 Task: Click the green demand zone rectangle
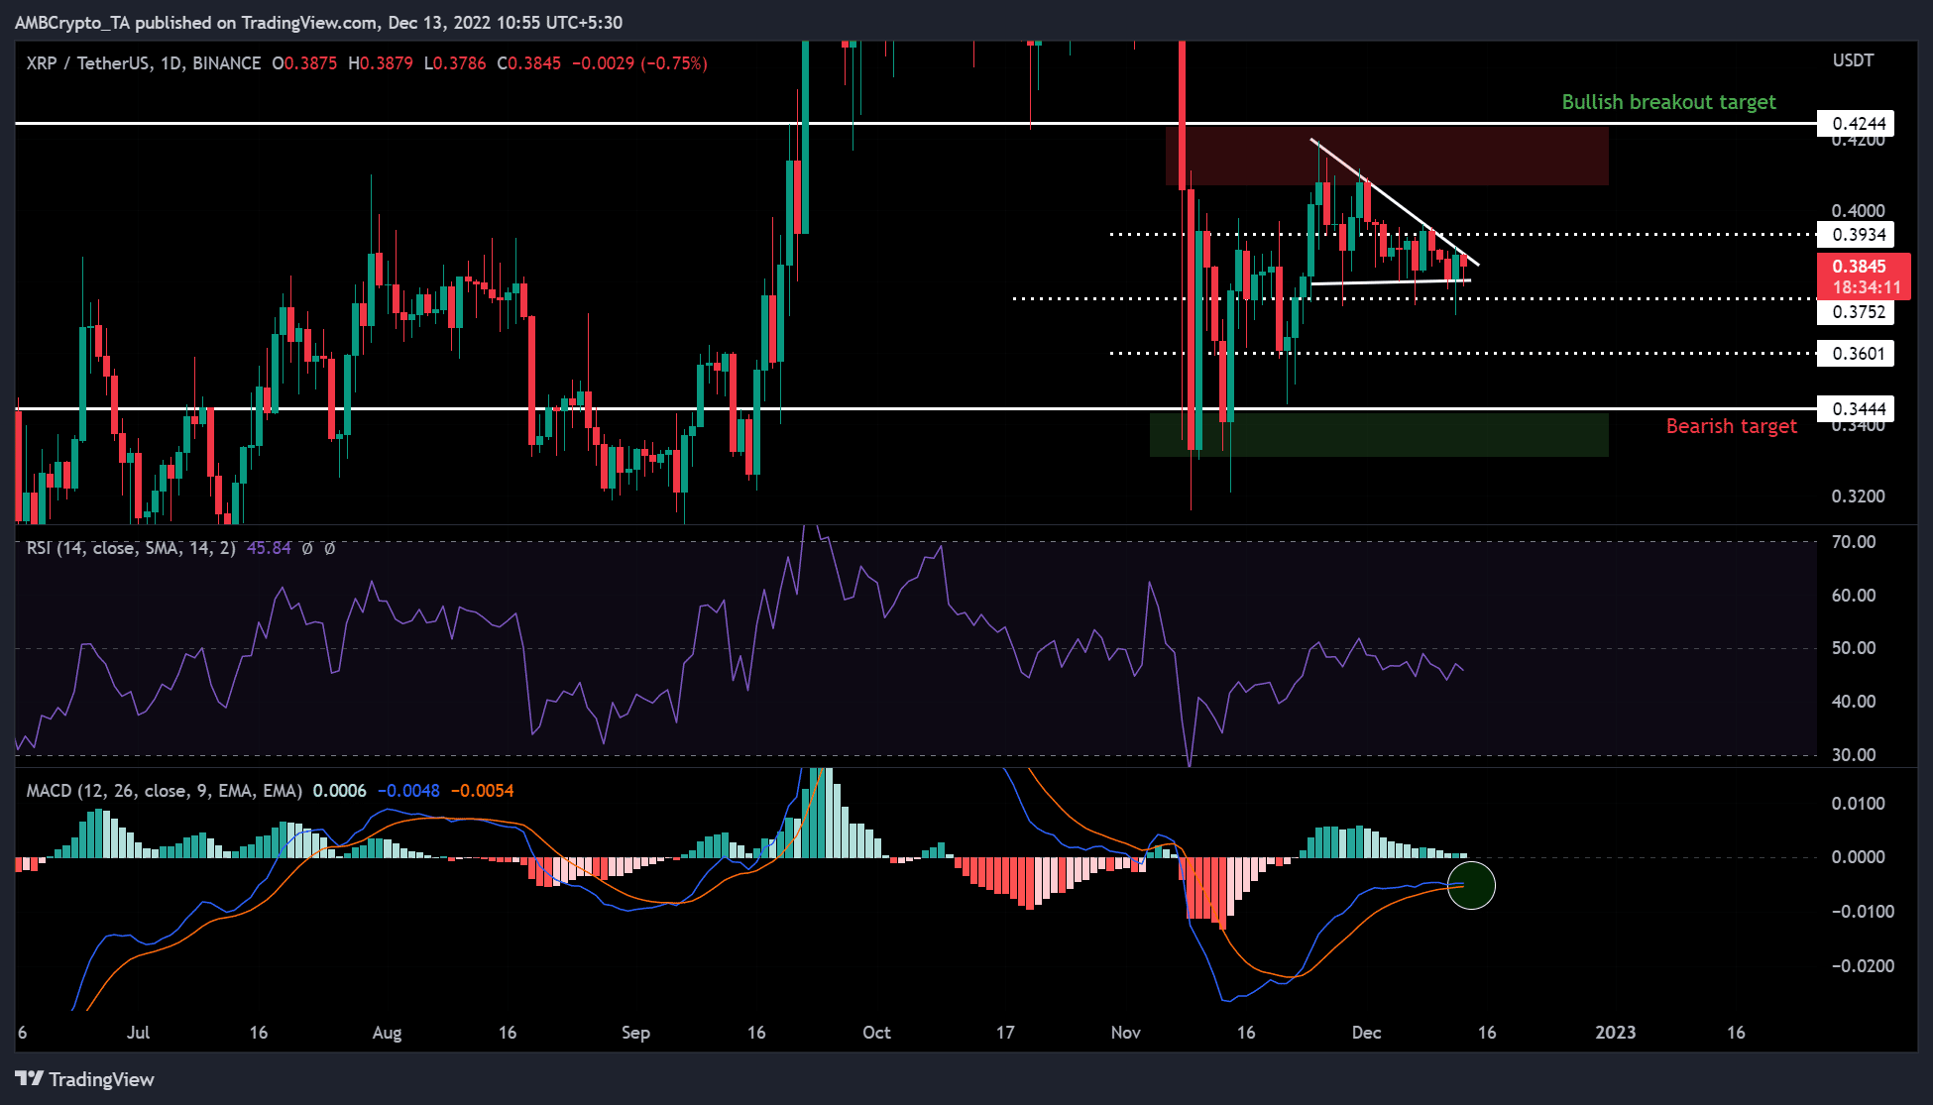1379,435
